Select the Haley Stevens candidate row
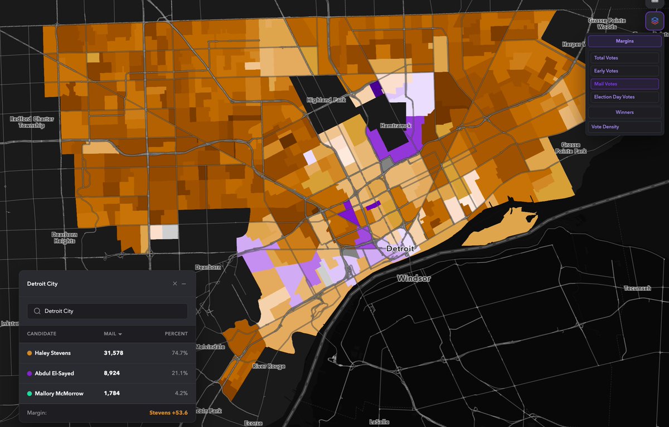The image size is (669, 427). 108,353
